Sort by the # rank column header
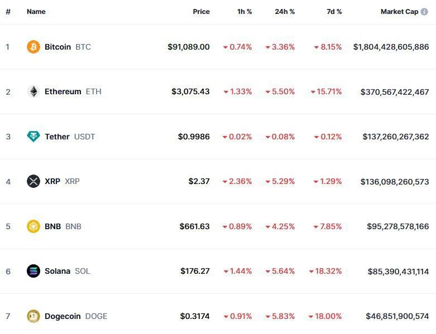 pos(8,12)
